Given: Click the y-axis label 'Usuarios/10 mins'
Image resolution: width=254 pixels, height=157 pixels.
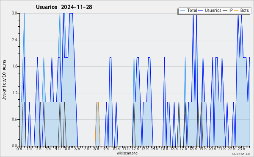Looking at the screenshot, I should point(4,80).
